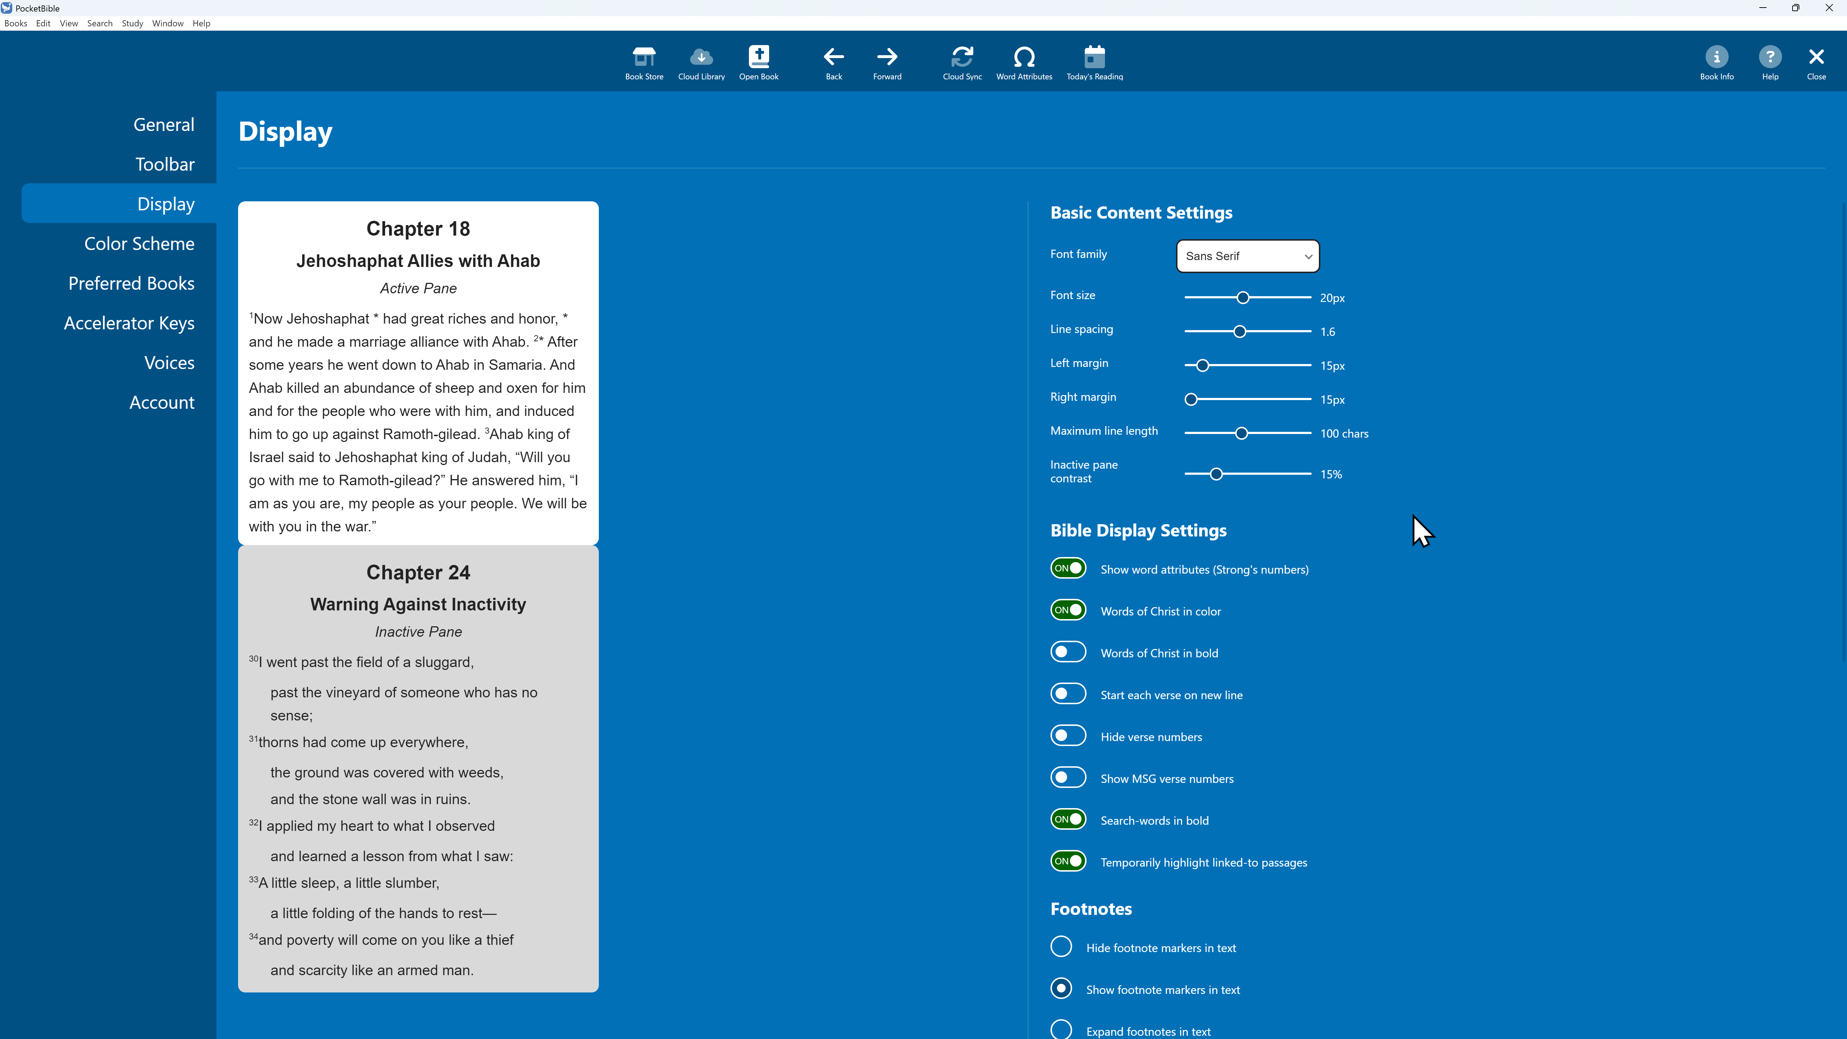Image resolution: width=1847 pixels, height=1039 pixels.
Task: Click the settings page vertical scrollbar
Action: (1843, 430)
